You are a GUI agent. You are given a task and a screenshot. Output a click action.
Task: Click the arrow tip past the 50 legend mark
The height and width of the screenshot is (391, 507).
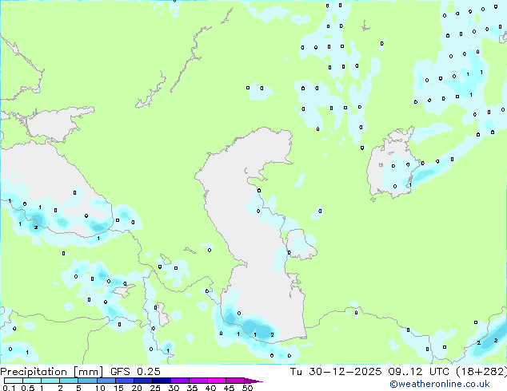tap(253, 381)
